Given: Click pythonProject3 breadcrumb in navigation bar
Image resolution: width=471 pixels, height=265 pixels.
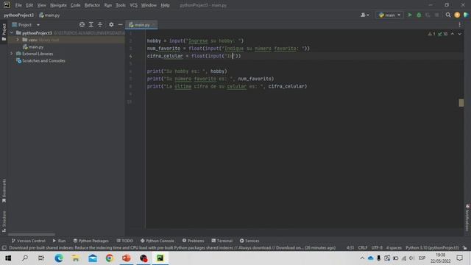Looking at the screenshot, I should pyautogui.click(x=19, y=15).
